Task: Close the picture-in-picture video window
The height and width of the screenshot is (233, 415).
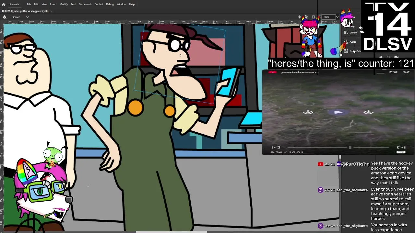Action: click(x=406, y=72)
